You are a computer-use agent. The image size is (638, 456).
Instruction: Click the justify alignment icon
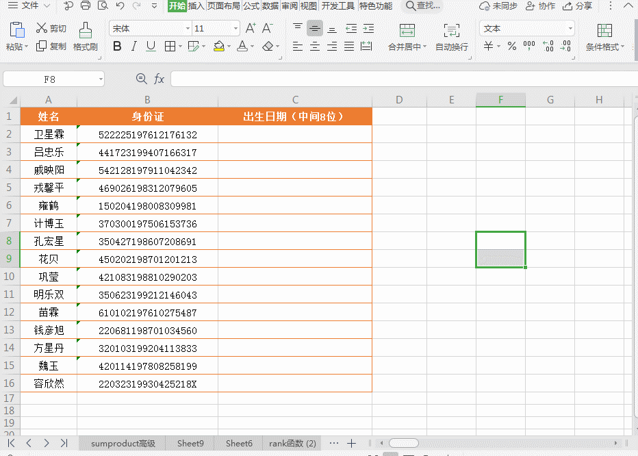(x=349, y=47)
